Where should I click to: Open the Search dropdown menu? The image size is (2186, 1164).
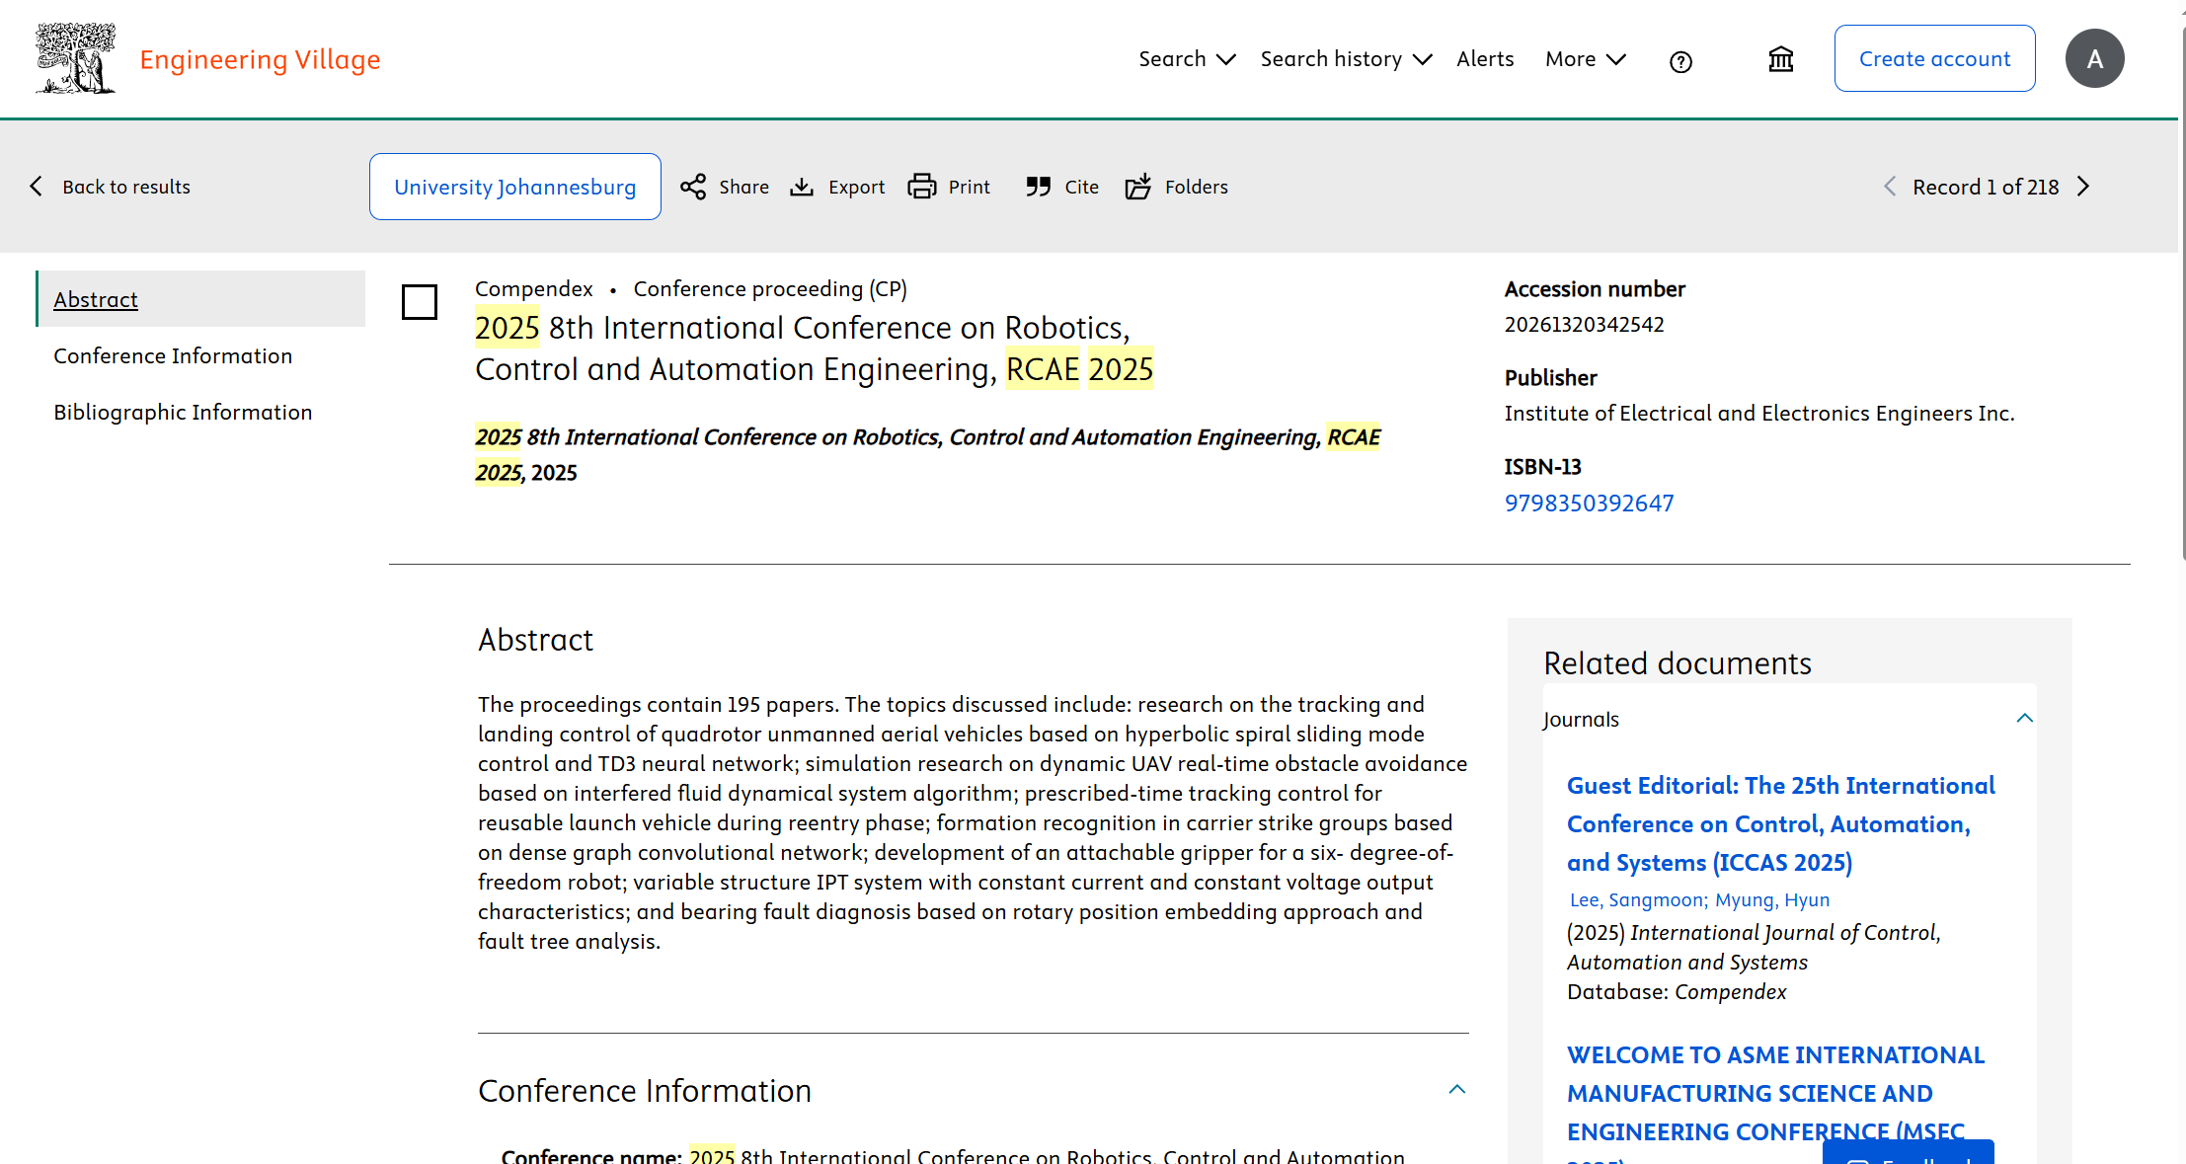[x=1186, y=59]
